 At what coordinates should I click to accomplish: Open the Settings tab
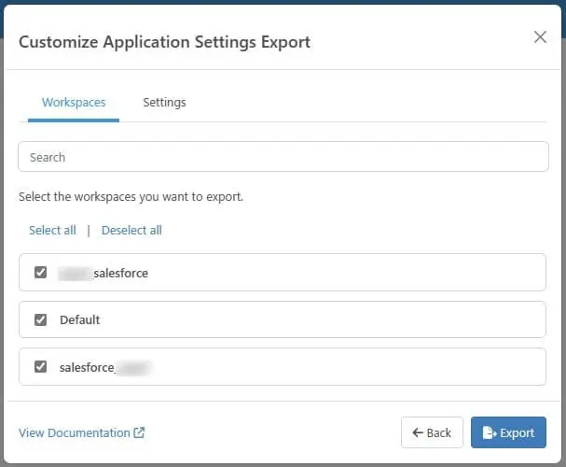164,103
